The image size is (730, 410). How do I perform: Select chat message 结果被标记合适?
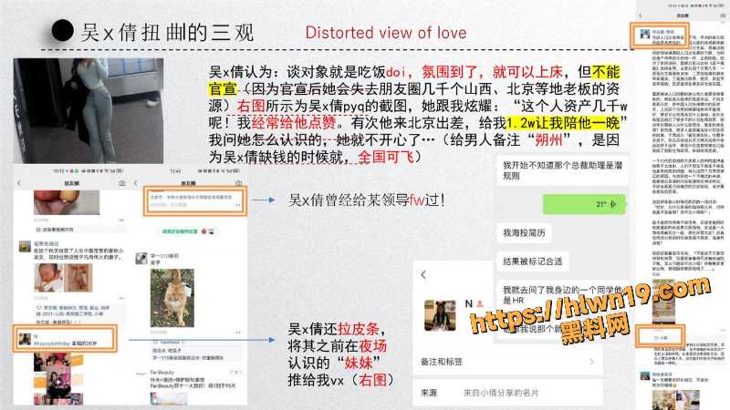pos(533,261)
